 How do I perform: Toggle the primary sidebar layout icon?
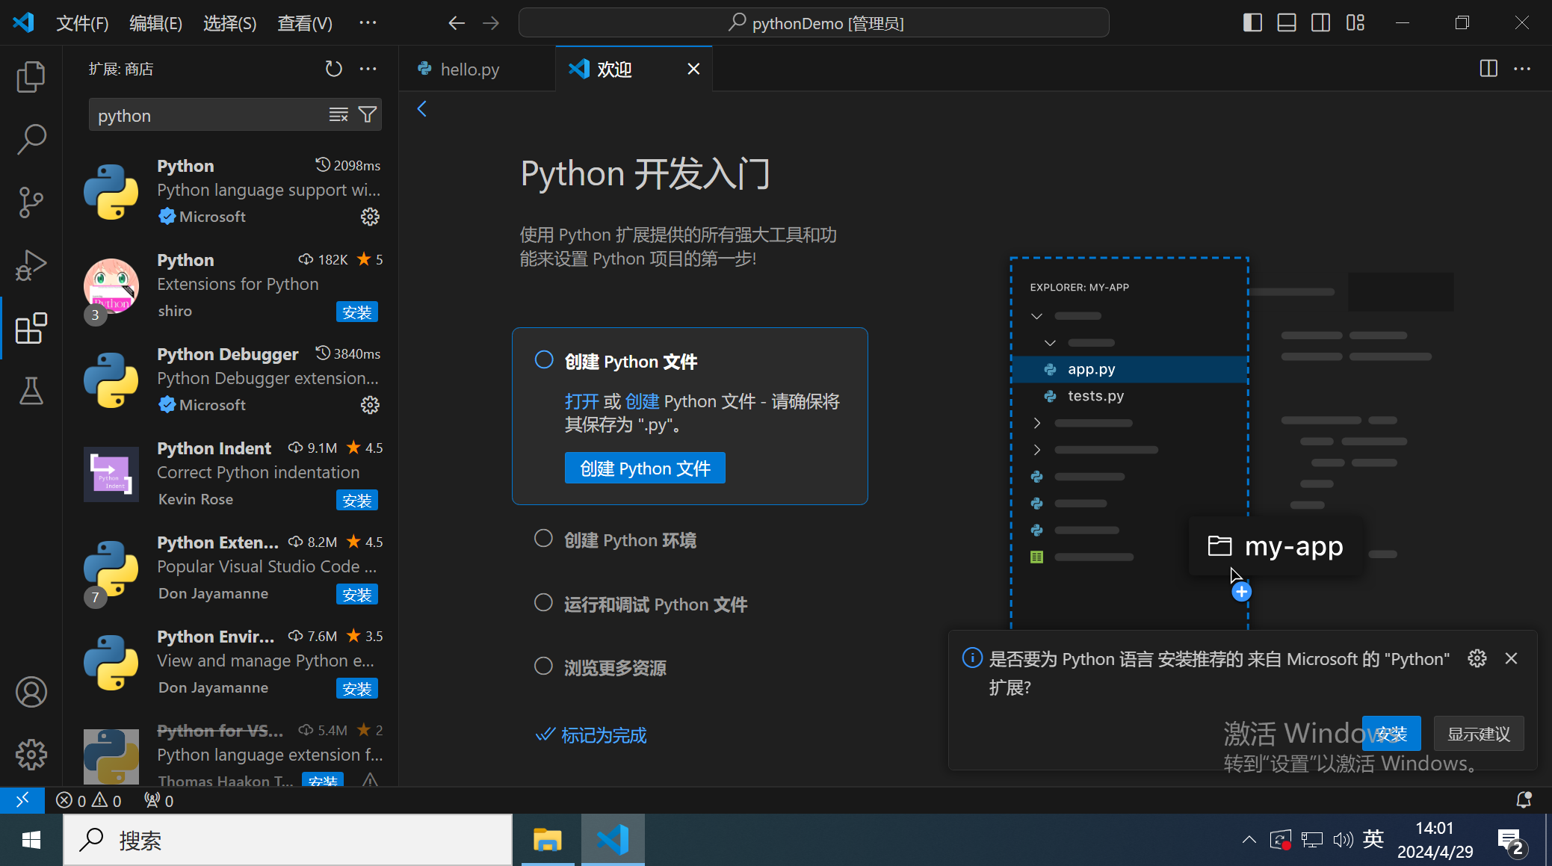pos(1252,22)
